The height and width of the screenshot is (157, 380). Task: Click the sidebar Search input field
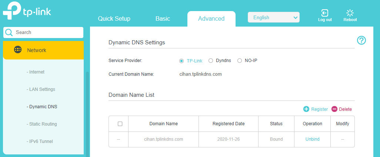(x=48, y=33)
